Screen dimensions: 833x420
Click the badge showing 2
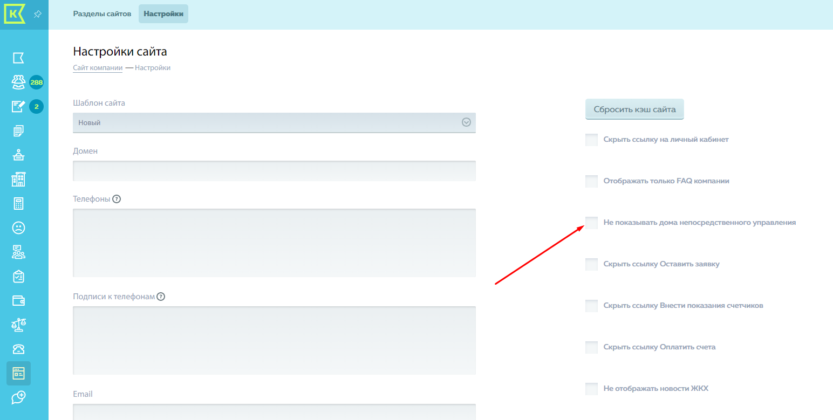36,107
